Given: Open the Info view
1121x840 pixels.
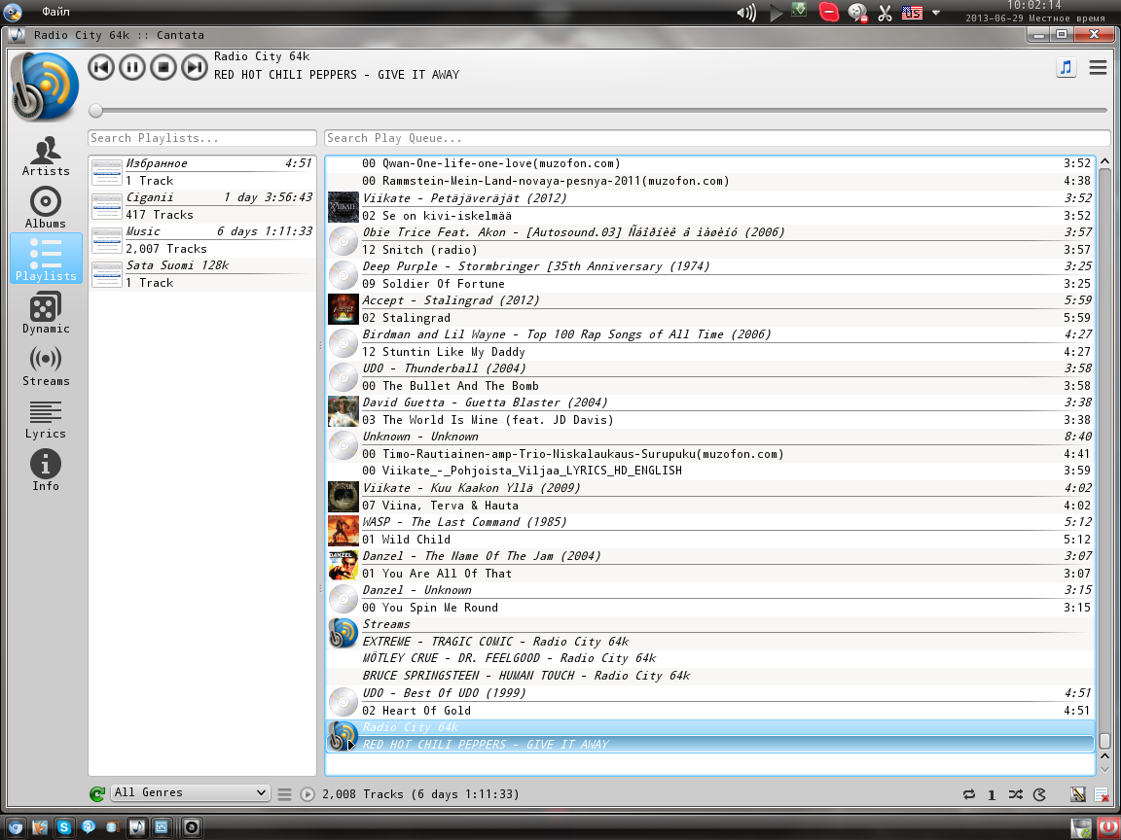Looking at the screenshot, I should coord(46,471).
